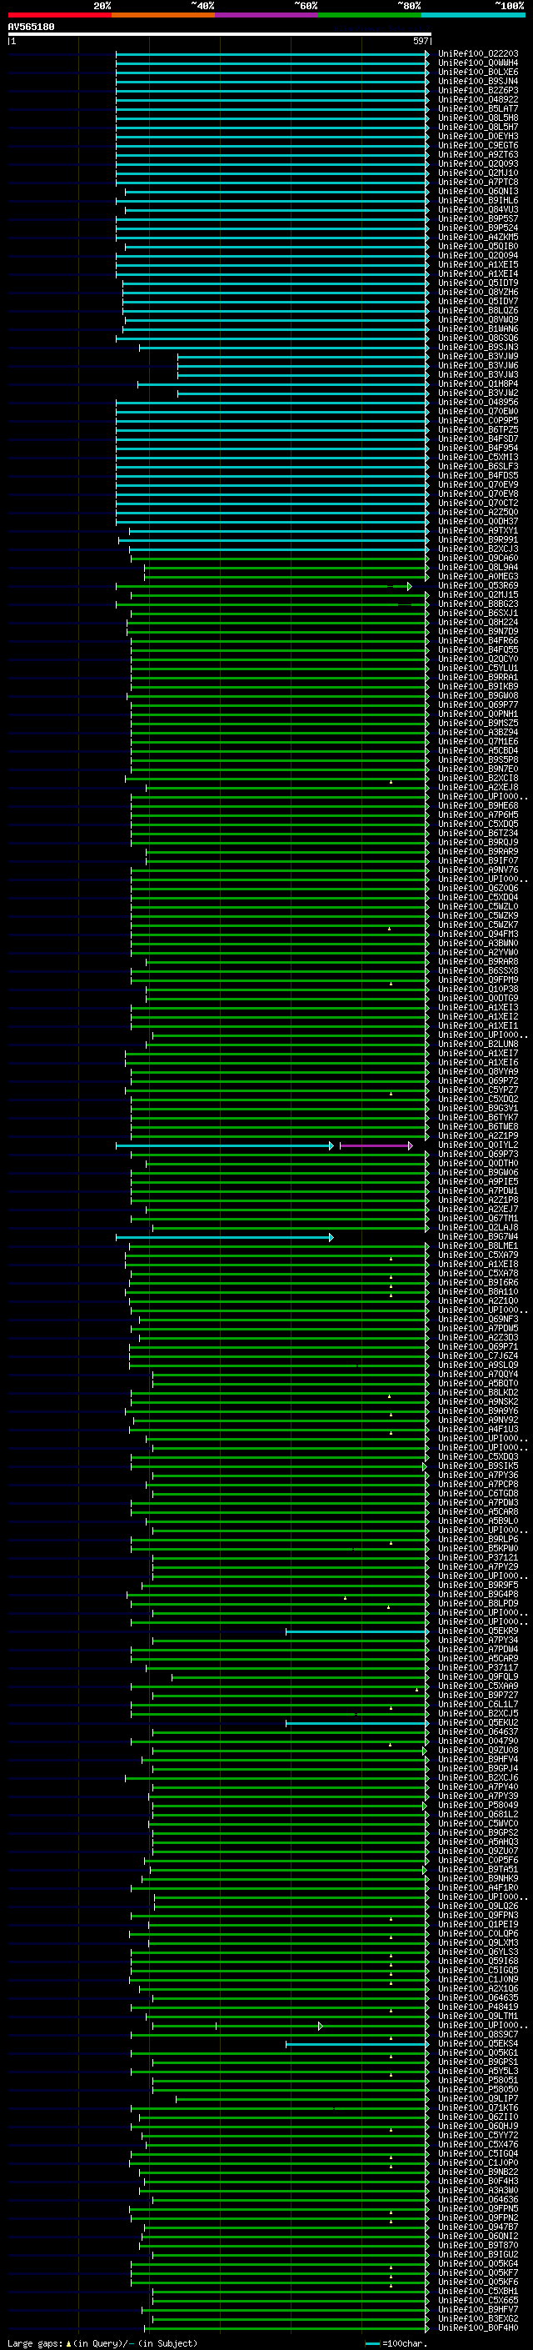
Task: Open hit UniRef100_B0LXE6
Action: (x=478, y=72)
